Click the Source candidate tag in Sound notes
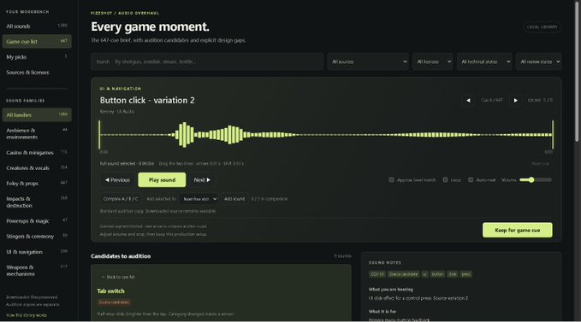Viewport: 581px width, 322px height. point(404,274)
